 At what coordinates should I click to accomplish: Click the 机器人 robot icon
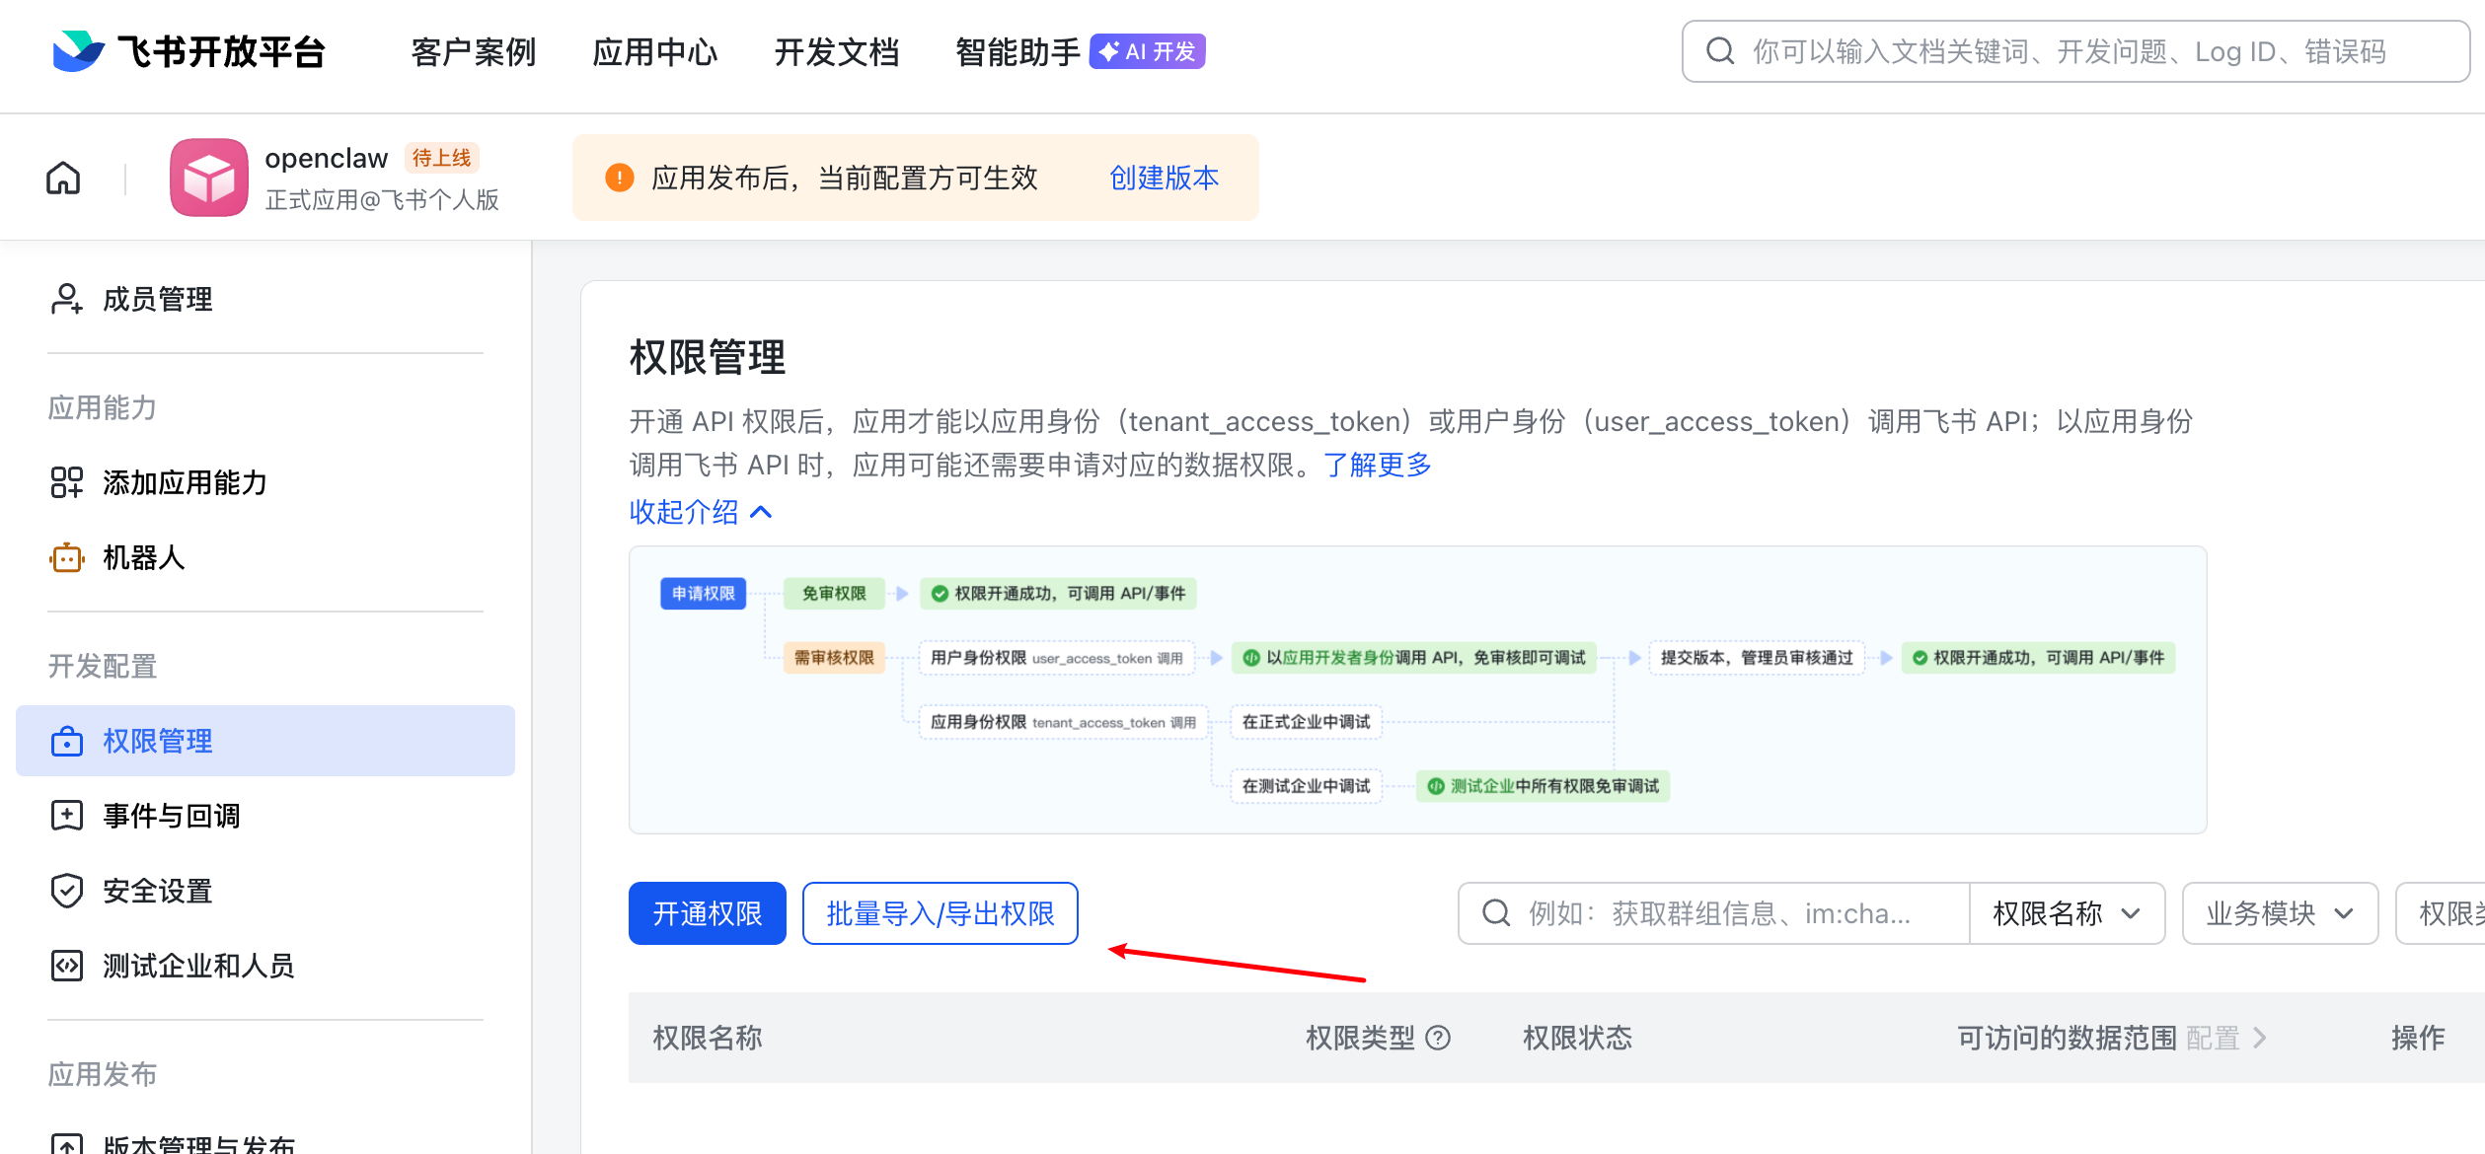point(66,557)
